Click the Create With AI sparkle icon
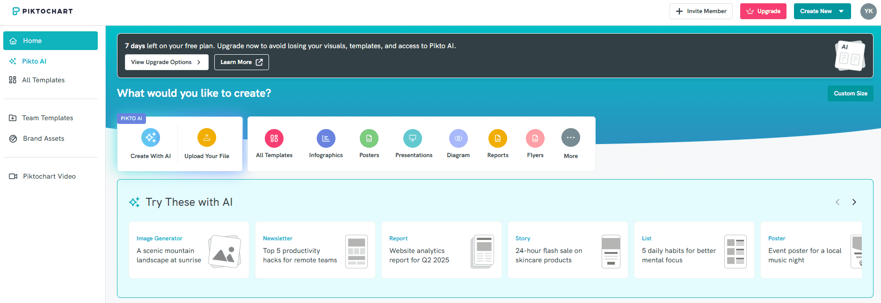Screen dimensions: 881x303 pyautogui.click(x=151, y=137)
